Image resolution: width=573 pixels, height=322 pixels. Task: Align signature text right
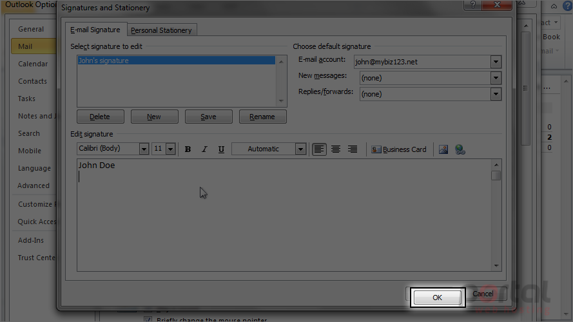click(353, 149)
